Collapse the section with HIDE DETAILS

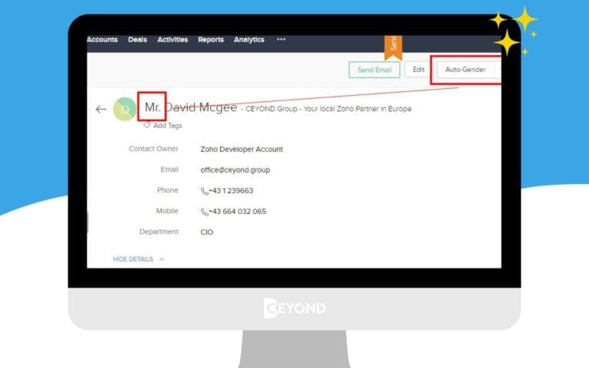(x=138, y=259)
